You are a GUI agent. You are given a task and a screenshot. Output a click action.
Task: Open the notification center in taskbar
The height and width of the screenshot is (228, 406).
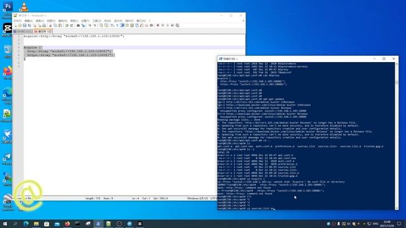399,224
